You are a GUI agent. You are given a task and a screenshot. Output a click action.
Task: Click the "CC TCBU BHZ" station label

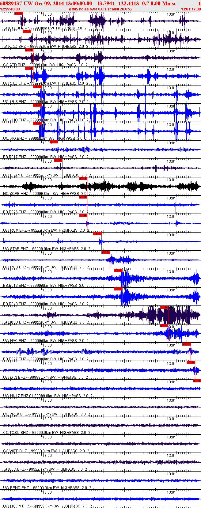pos(16,433)
